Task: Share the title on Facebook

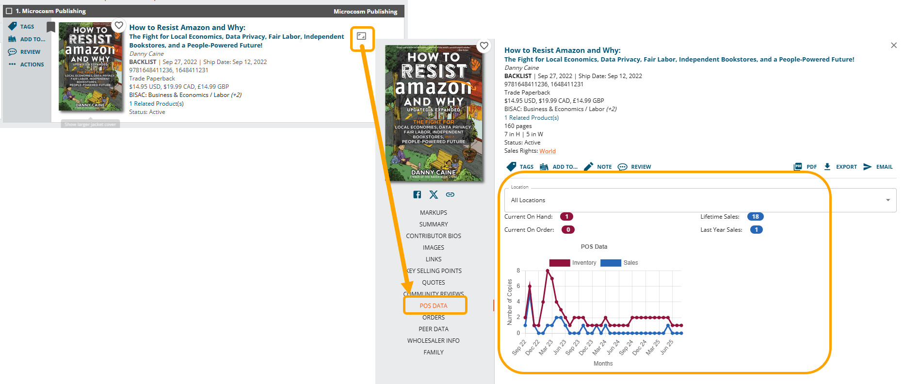Action: pyautogui.click(x=417, y=194)
